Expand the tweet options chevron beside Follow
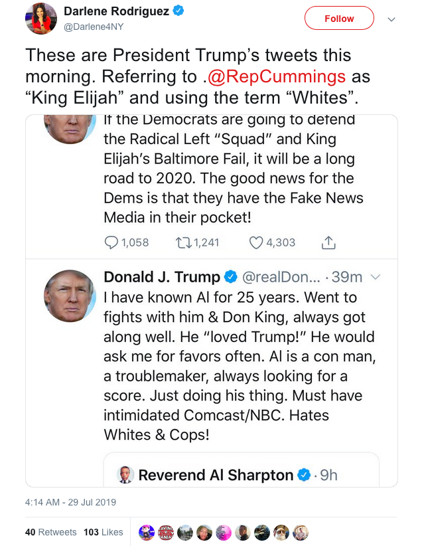This screenshot has height=546, width=422. pos(391,19)
